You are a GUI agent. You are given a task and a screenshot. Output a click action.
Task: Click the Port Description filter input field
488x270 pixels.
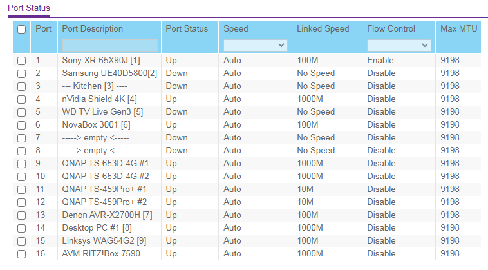pyautogui.click(x=110, y=46)
